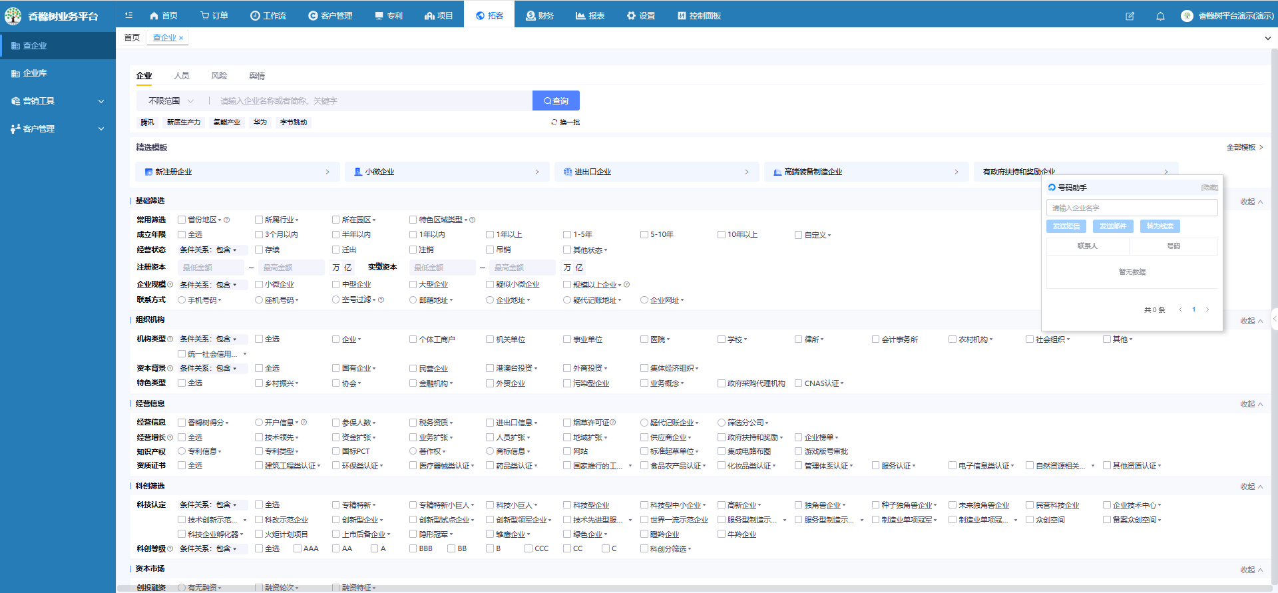Click the 新注册企业 template icon
Image resolution: width=1278 pixels, height=593 pixels.
148,172
